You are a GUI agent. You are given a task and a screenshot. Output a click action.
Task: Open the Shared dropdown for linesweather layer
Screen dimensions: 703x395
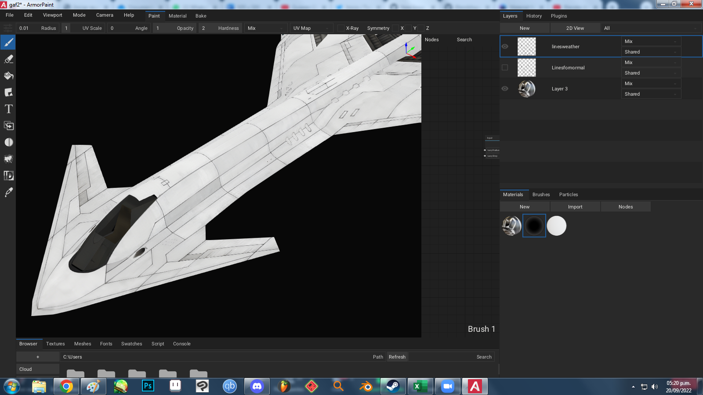coord(651,51)
